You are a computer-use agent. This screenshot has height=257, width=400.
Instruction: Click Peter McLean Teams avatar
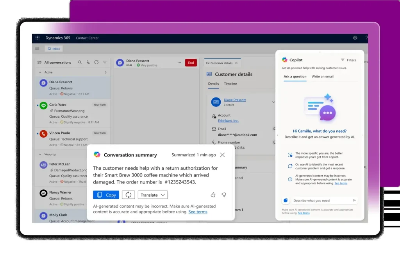pos(43,165)
